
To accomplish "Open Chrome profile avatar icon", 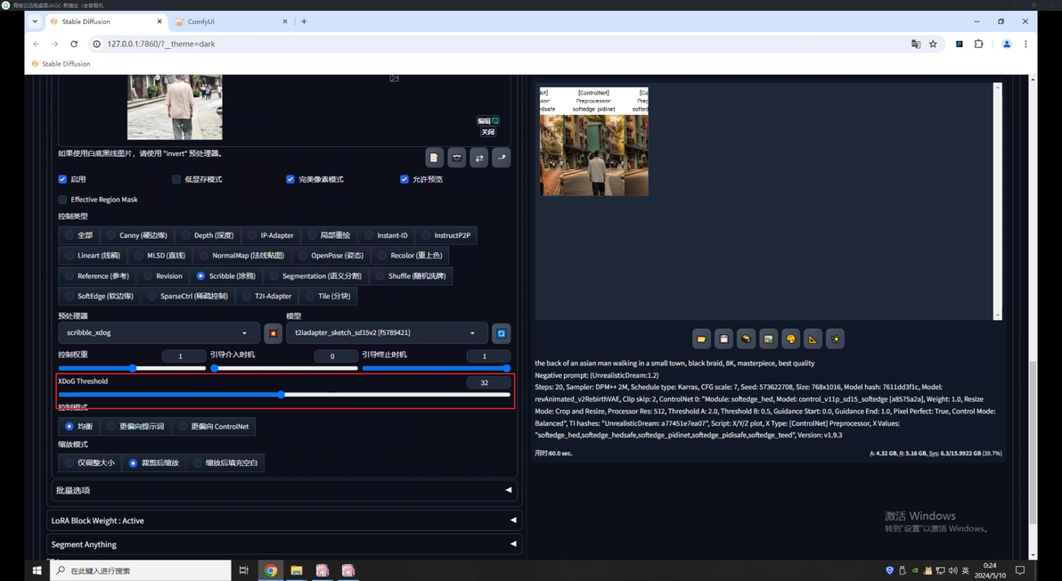I will coord(1007,44).
